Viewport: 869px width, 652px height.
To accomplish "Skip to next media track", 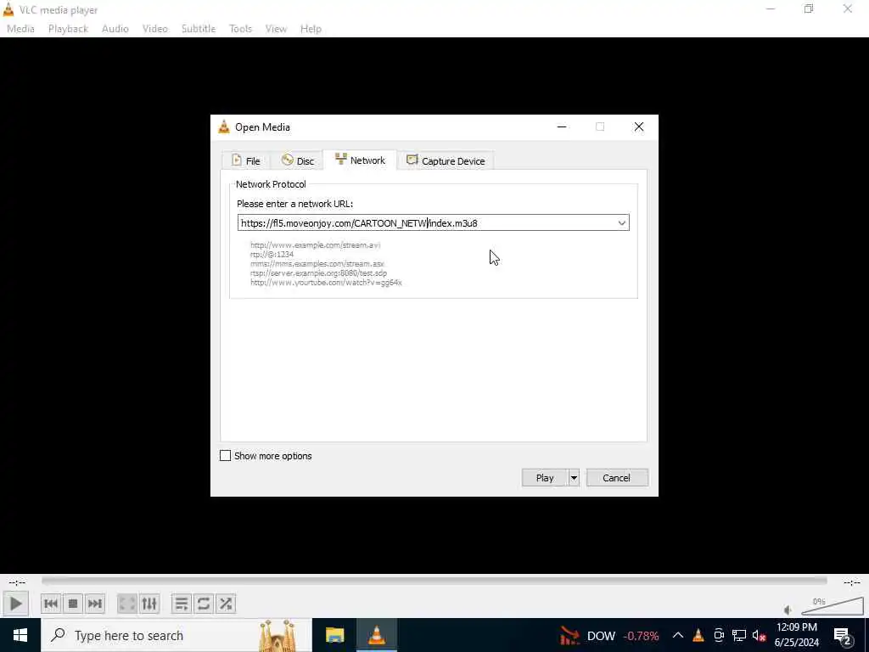I will pyautogui.click(x=95, y=604).
